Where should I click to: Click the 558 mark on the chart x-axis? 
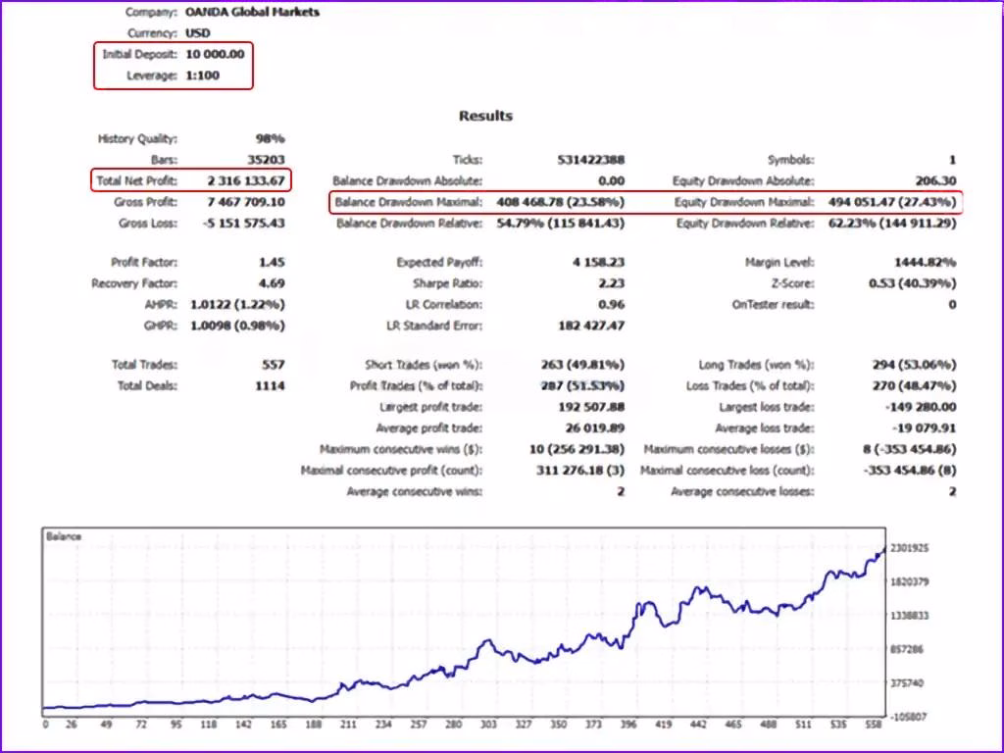pos(874,725)
